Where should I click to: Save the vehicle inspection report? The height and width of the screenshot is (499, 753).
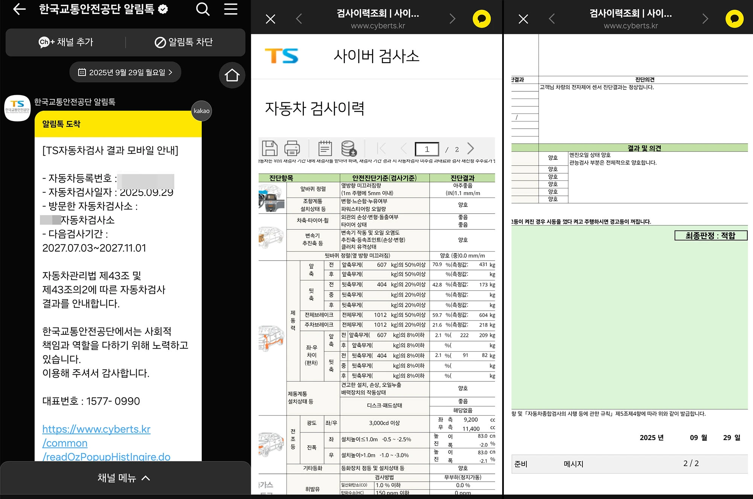tap(270, 148)
